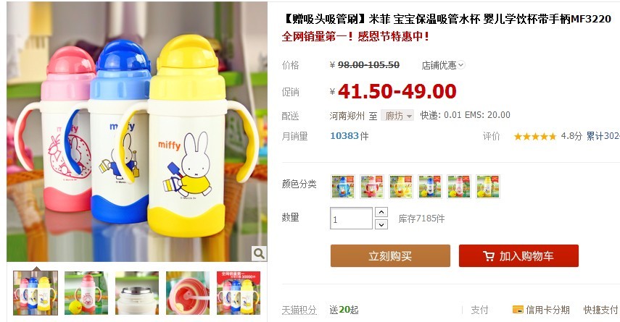Click the 立刻购买 button
Viewport: 620px width, 322px height.
click(390, 255)
